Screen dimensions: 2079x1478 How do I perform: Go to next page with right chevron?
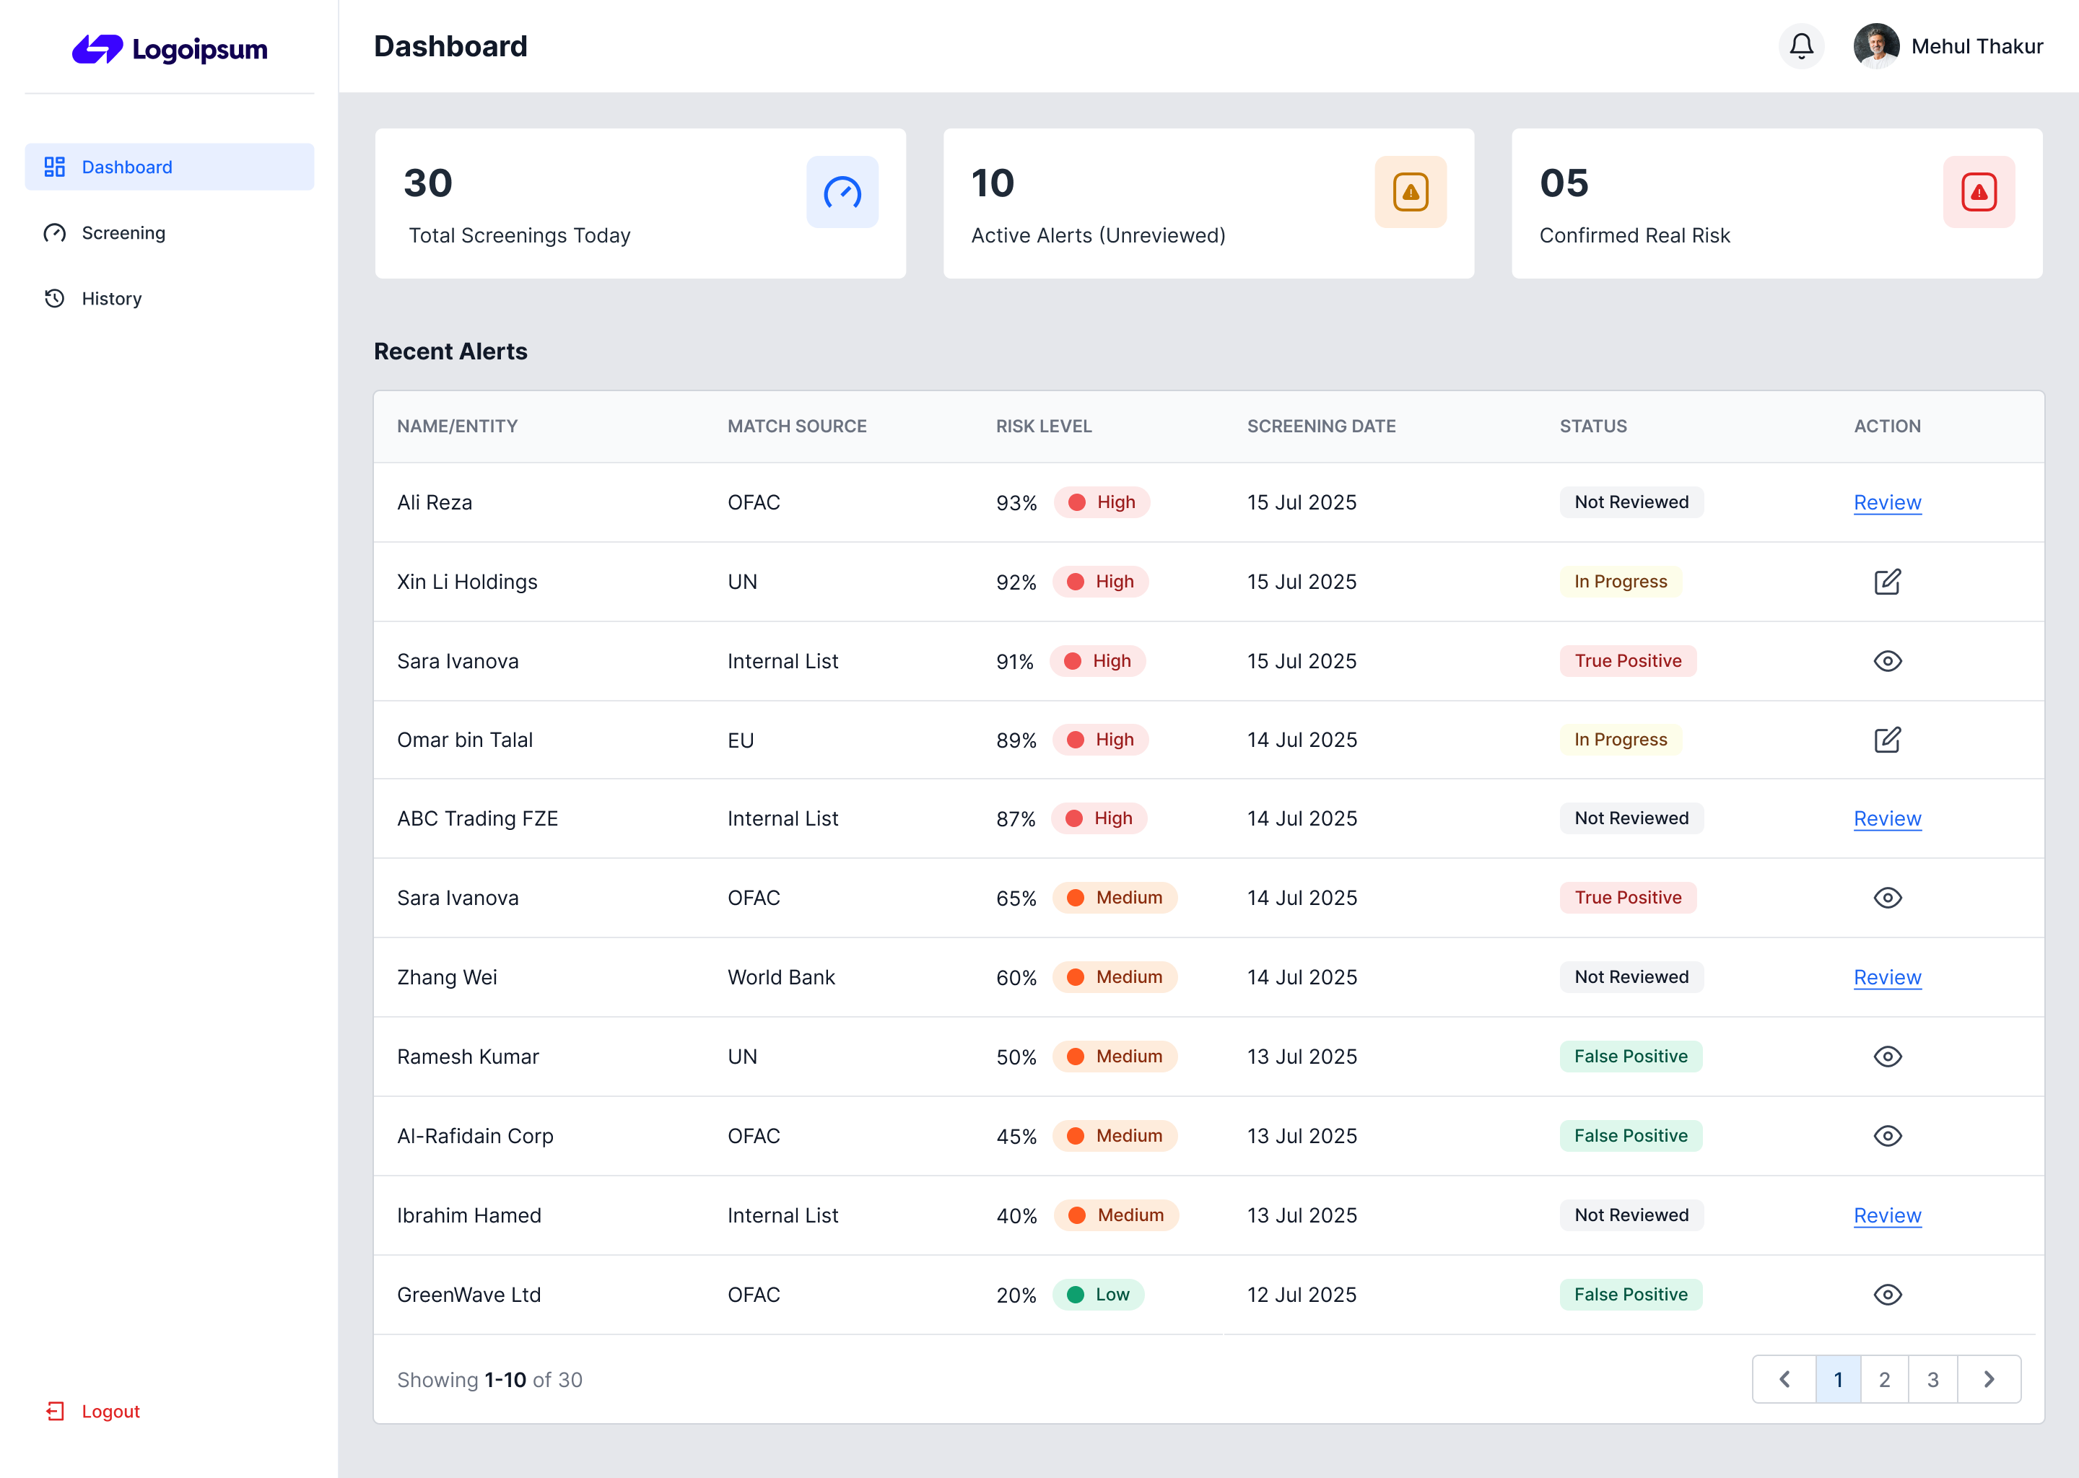tap(1989, 1380)
